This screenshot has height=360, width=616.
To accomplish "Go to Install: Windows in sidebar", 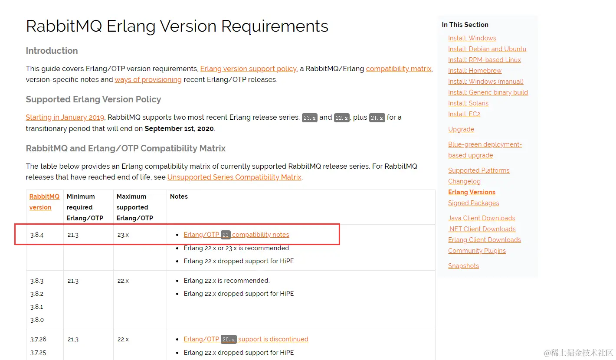I will [472, 38].
